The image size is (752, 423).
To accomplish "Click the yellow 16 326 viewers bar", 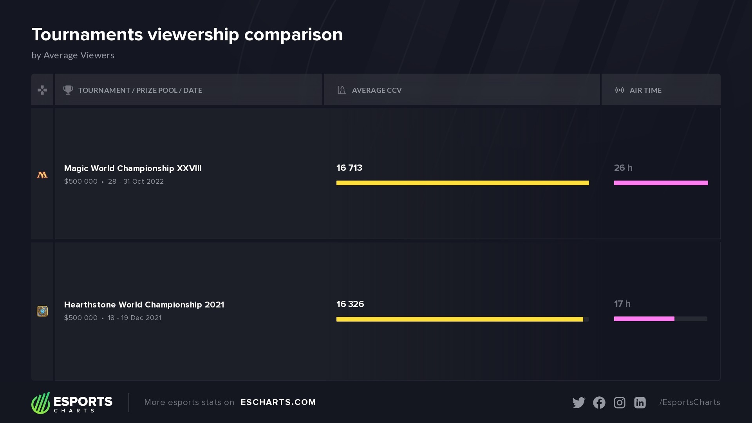I will 459,319.
